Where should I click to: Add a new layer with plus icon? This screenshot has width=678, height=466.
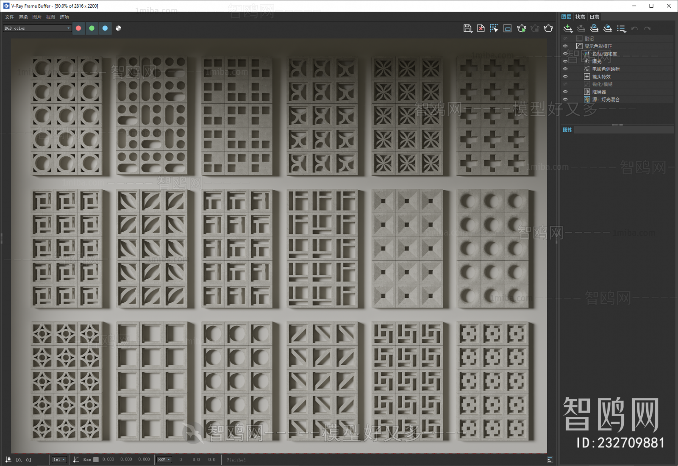(x=568, y=28)
